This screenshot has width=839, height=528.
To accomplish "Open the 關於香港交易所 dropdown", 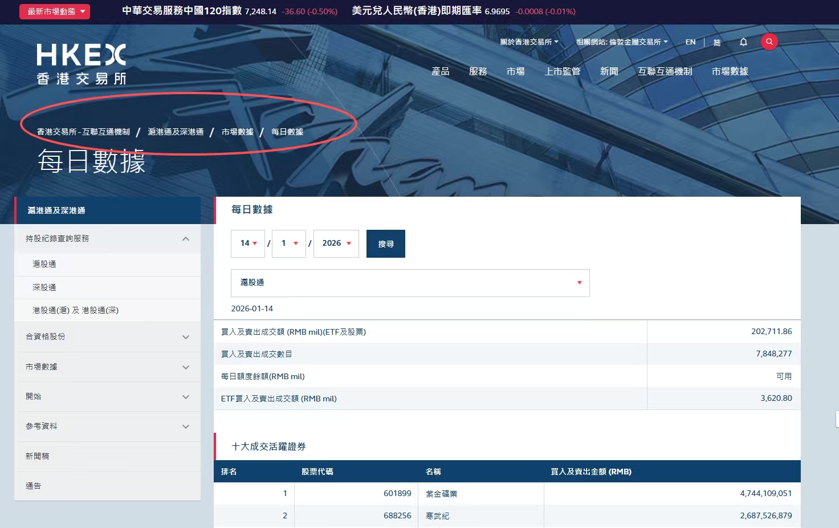I will tap(529, 42).
